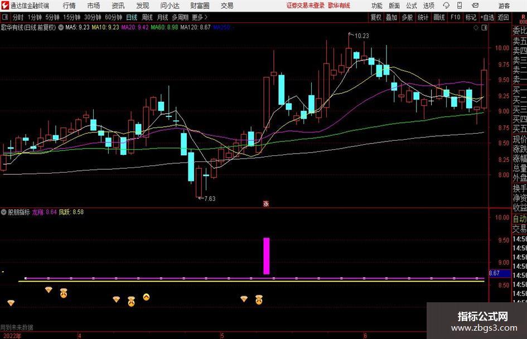The image size is (527, 339).
Task: Open the 版面 menu
Action: [394, 6]
